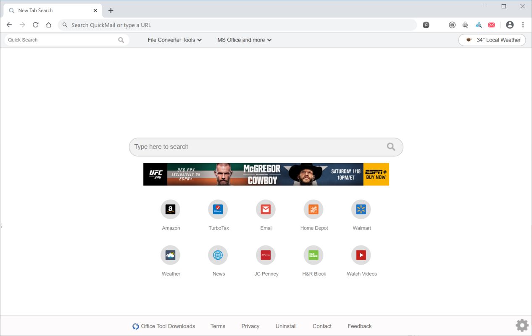532x336 pixels.
Task: Expand File Converter Tools dropdown
Action: click(x=175, y=40)
